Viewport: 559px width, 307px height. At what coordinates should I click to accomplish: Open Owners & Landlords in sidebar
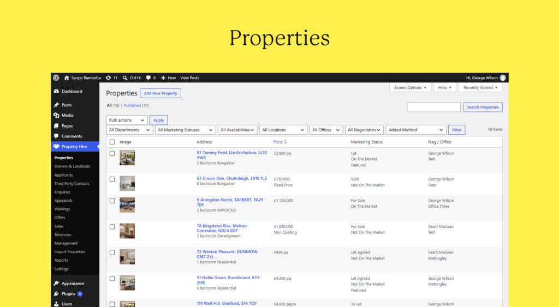click(x=72, y=166)
